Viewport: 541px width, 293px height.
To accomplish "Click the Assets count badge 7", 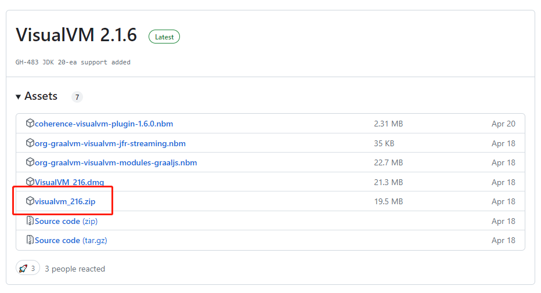I will tap(77, 97).
